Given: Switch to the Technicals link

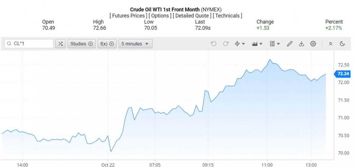Looking at the screenshot, I should pos(227,16).
